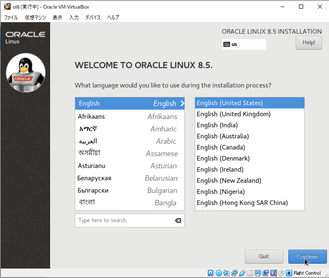329x278 pixels.
Task: Clear search text with the erase icon
Action: pos(178,220)
